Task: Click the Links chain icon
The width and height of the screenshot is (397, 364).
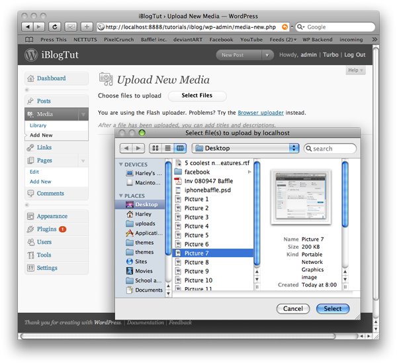Action: click(30, 147)
